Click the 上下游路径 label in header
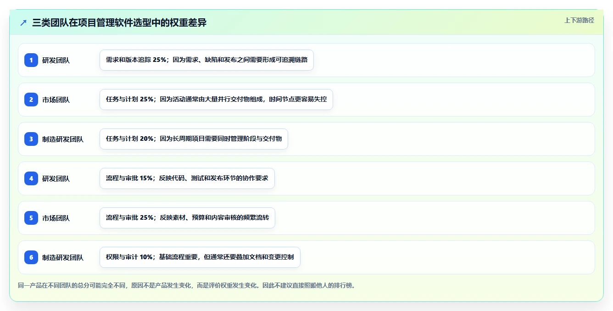The height and width of the screenshot is (311, 613). [579, 20]
